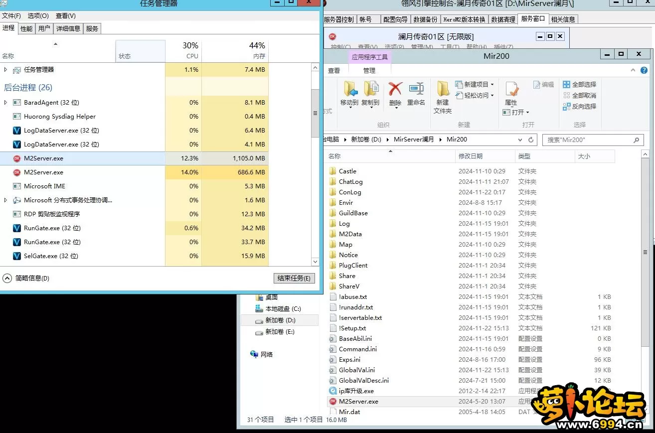
Task: Click the red X 删除 (Delete) icon
Action: coord(395,89)
